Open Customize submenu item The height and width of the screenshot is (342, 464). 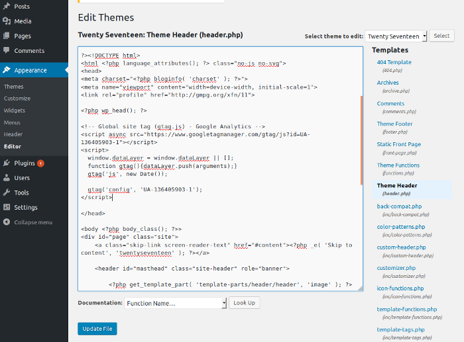pyautogui.click(x=17, y=99)
